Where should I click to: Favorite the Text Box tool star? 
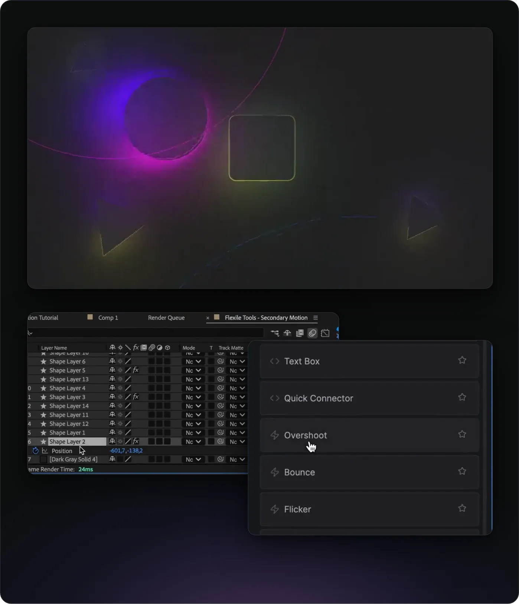pyautogui.click(x=462, y=360)
